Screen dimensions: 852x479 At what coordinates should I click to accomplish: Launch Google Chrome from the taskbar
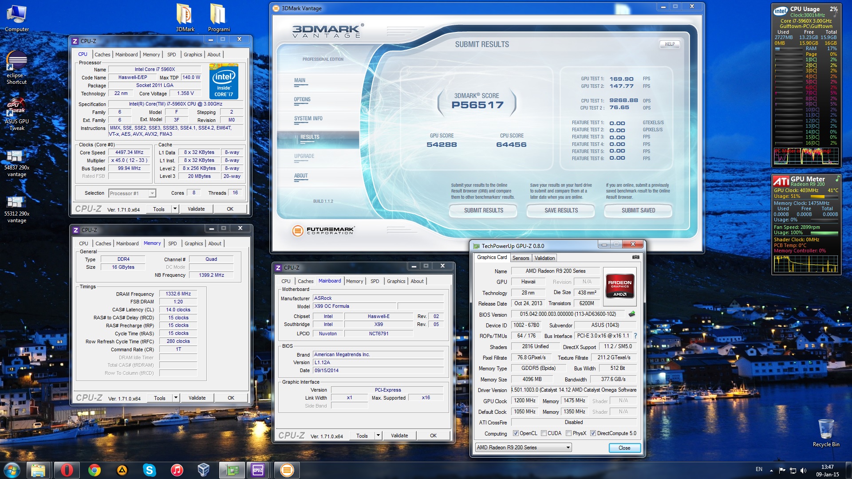[94, 470]
